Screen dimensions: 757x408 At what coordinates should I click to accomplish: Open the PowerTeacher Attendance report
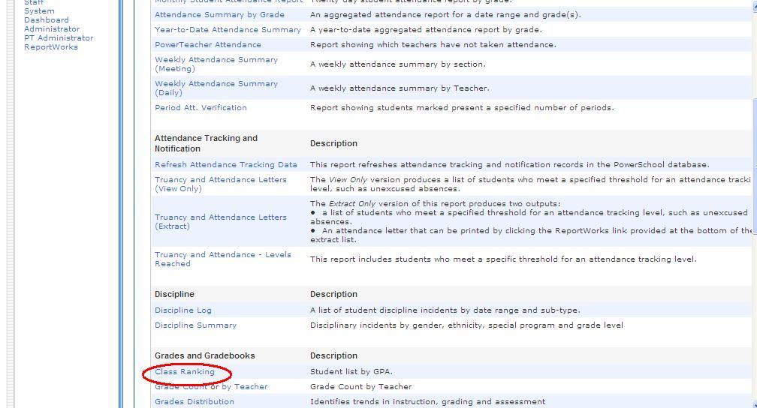208,45
